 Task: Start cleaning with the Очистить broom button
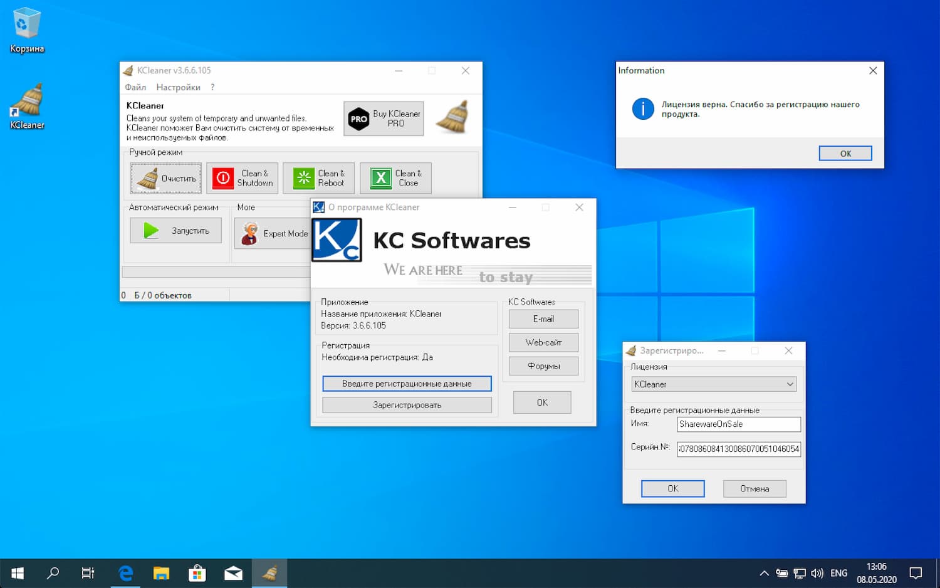point(166,178)
